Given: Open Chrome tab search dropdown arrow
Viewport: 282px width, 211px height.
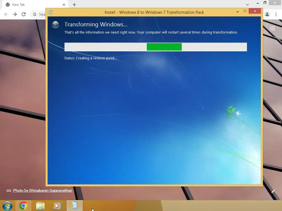Looking at the screenshot, I should [248, 5].
